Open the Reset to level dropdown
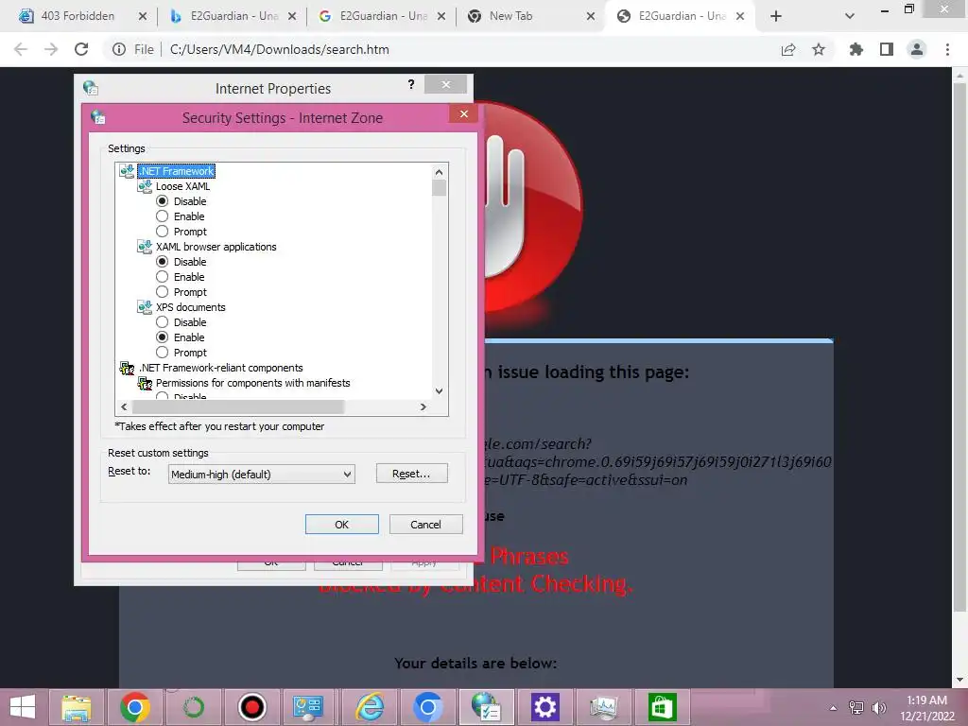The image size is (968, 726). tap(261, 475)
